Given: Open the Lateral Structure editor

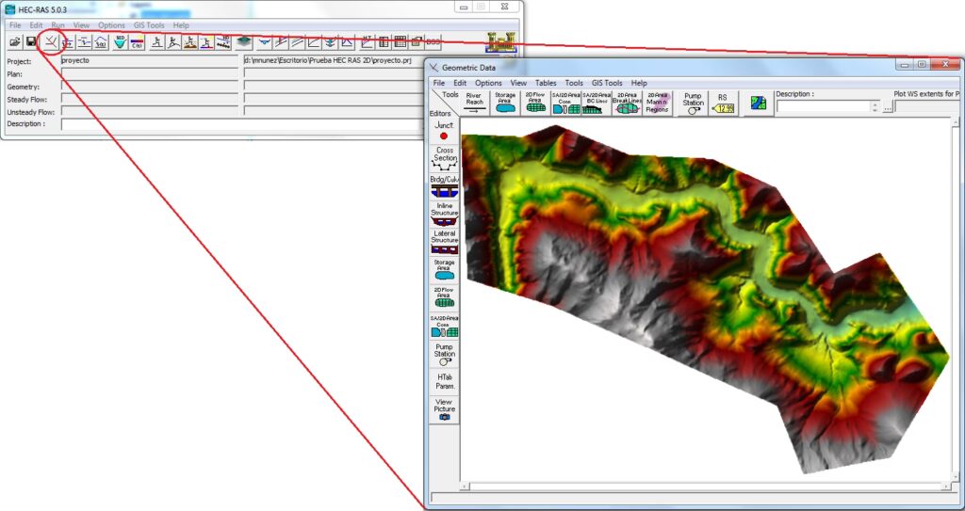Looking at the screenshot, I should pyautogui.click(x=444, y=241).
